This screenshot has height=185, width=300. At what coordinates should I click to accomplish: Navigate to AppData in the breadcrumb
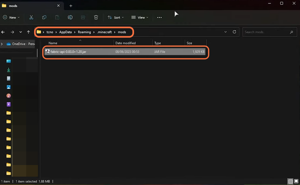point(65,32)
